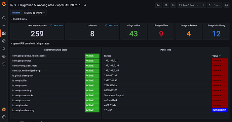This screenshot has height=122, width=232.
Task: Sort by the Value column header
Action: pyautogui.click(x=217, y=56)
